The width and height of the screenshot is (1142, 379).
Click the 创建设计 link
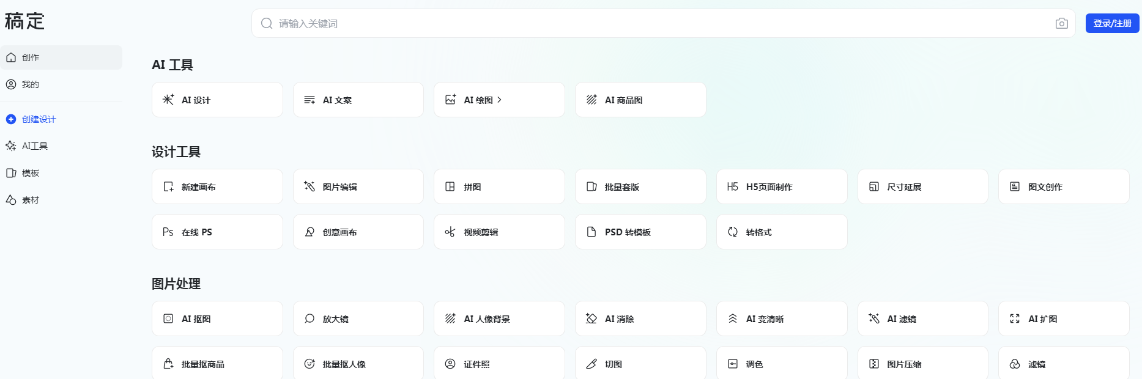[39, 119]
